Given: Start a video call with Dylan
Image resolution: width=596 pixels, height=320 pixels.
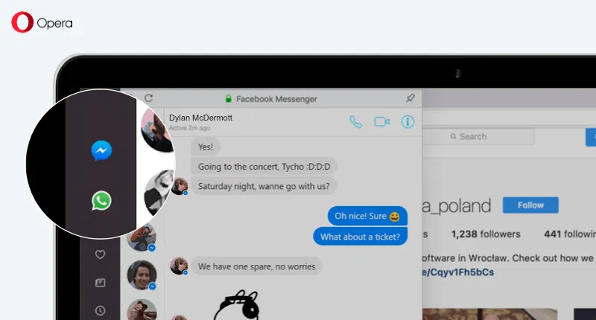Looking at the screenshot, I should tap(381, 122).
